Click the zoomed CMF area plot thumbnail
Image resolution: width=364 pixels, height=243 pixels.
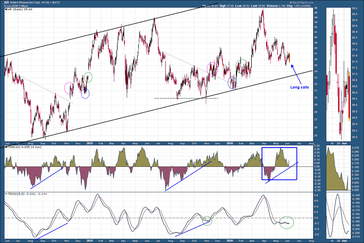tap(338, 168)
